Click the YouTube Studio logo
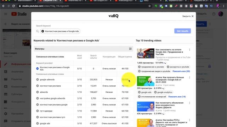Image resolution: width=227 pixels, height=127 pixels. point(19,14)
